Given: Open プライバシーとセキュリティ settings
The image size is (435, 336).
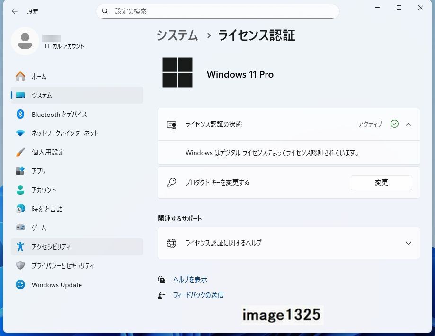Looking at the screenshot, I should [77, 265].
